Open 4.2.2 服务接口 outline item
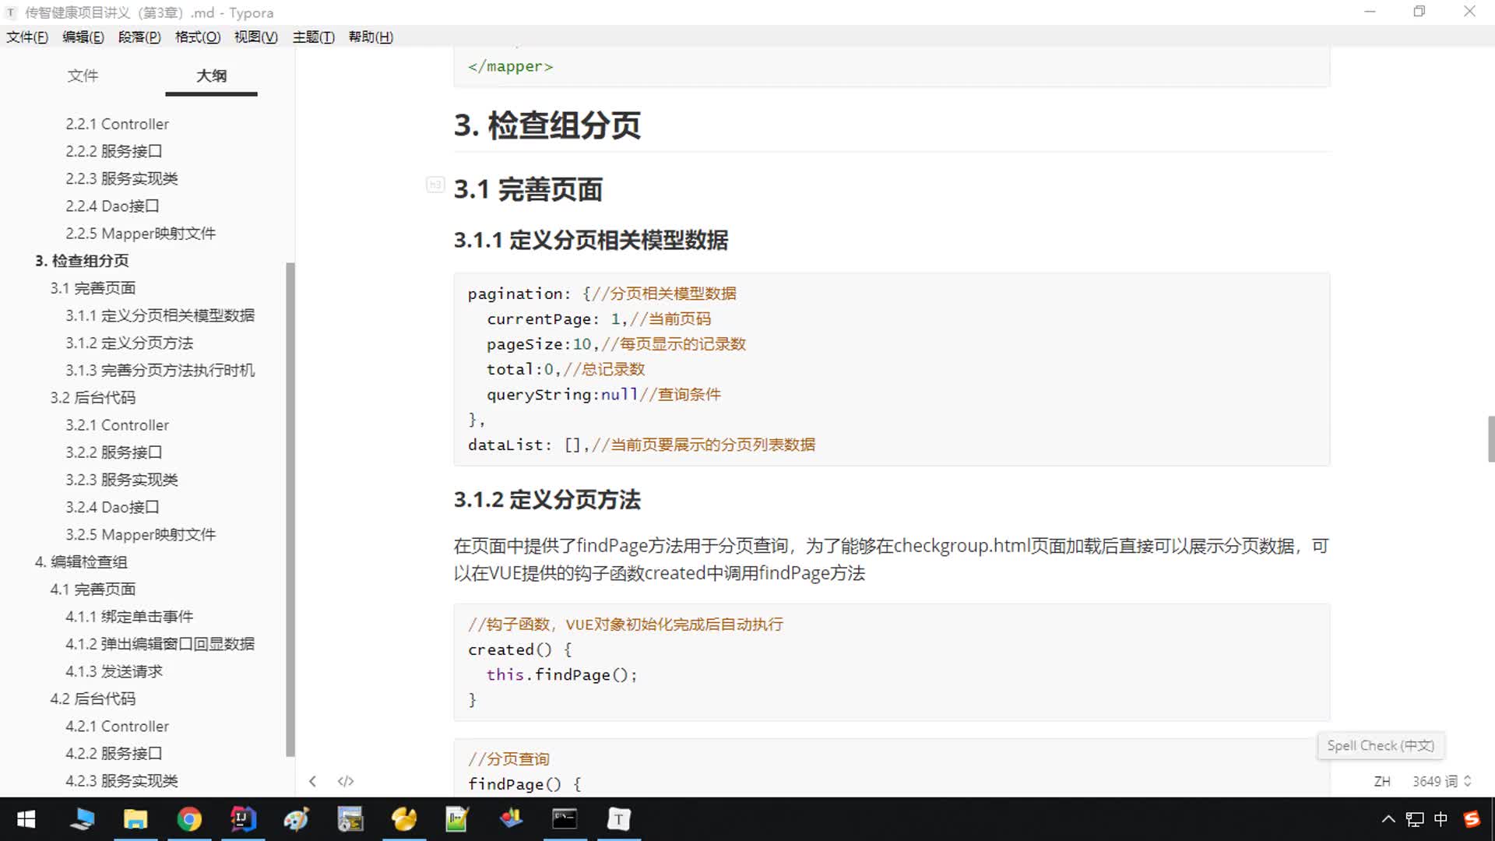The height and width of the screenshot is (841, 1495). 114,753
